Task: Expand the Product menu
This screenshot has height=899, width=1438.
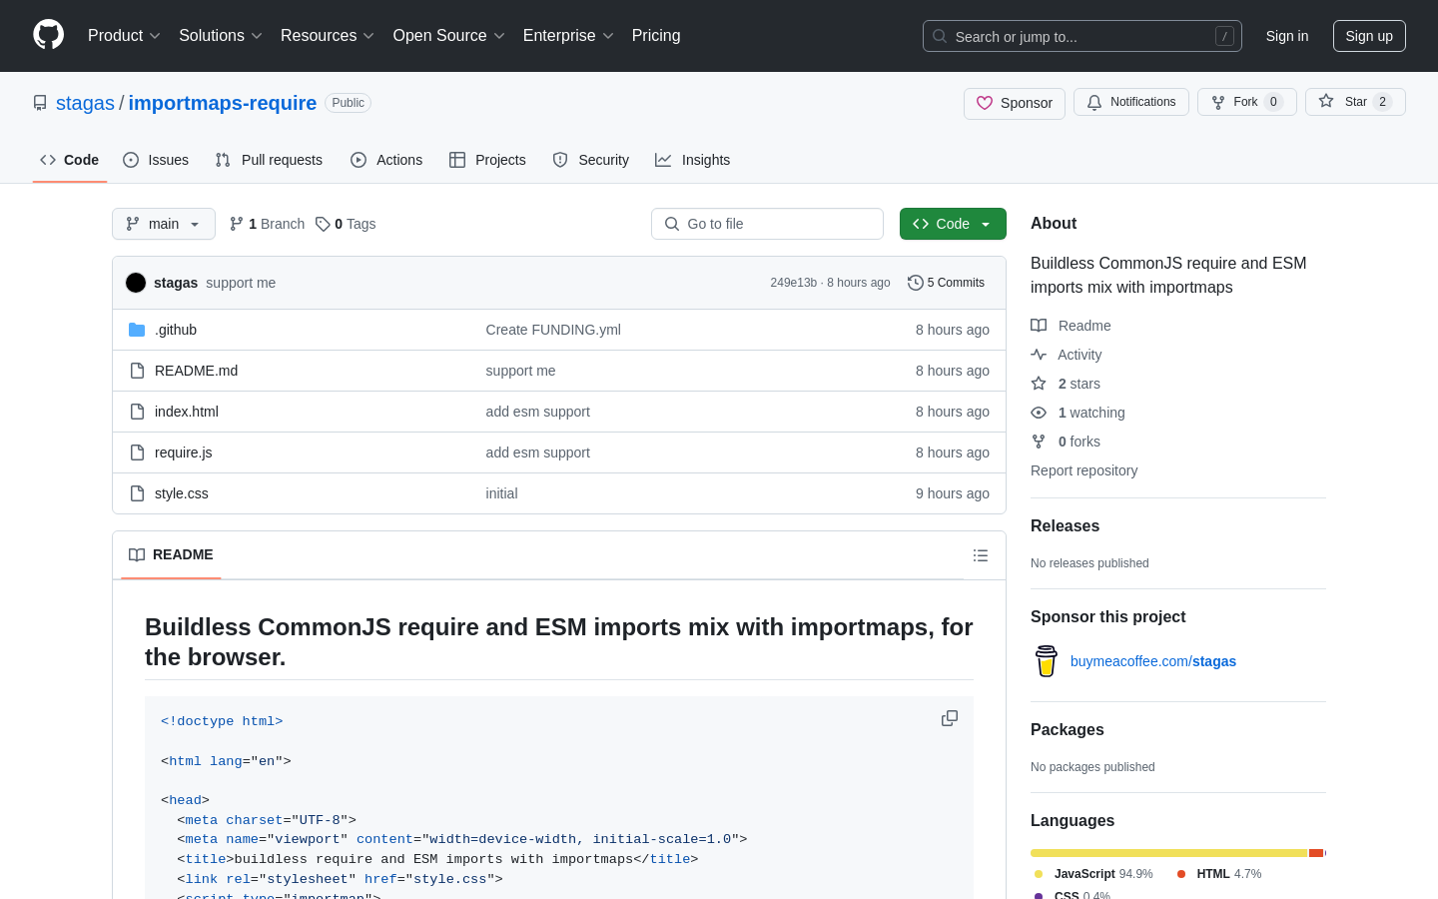Action: click(124, 36)
